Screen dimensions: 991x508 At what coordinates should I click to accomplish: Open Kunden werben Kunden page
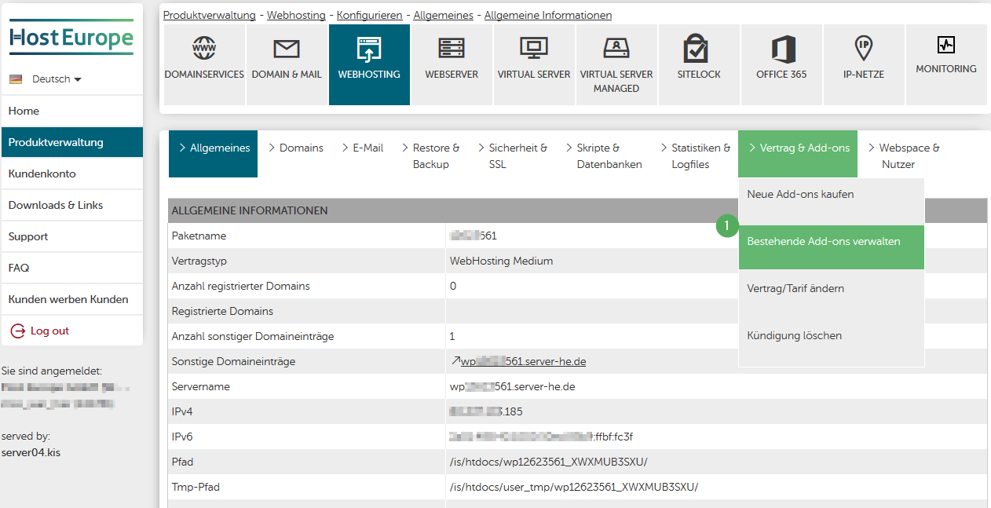coord(72,300)
